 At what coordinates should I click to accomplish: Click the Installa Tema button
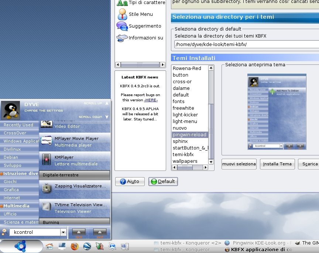click(x=277, y=164)
